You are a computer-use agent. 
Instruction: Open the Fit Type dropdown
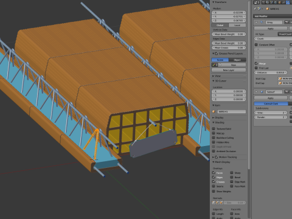pos(285,34)
